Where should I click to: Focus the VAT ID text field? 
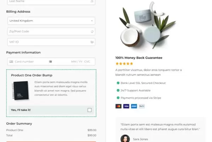click(x=51, y=42)
